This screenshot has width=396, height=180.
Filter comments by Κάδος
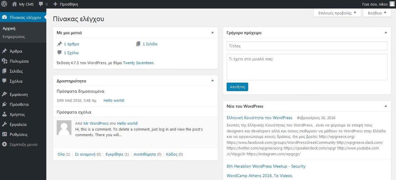point(172,154)
